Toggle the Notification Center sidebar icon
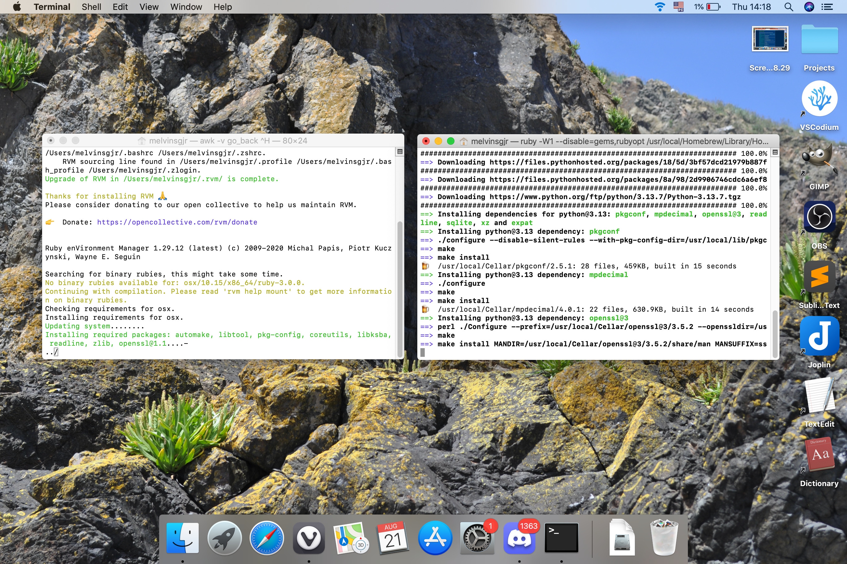The width and height of the screenshot is (847, 564). coord(827,7)
